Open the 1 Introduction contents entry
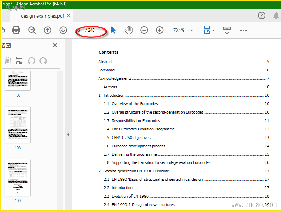 tap(184, 95)
